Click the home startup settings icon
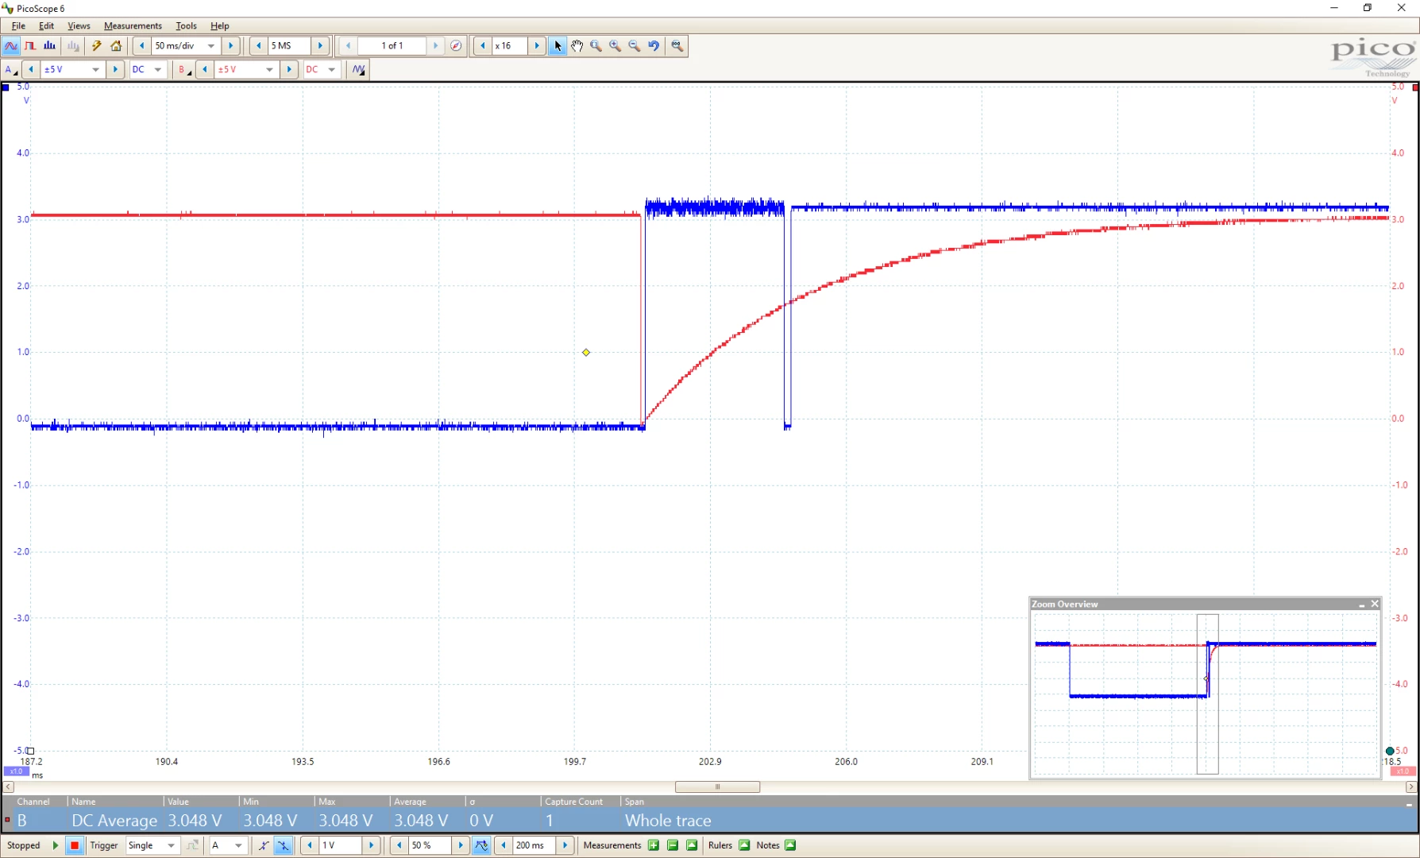 point(116,46)
